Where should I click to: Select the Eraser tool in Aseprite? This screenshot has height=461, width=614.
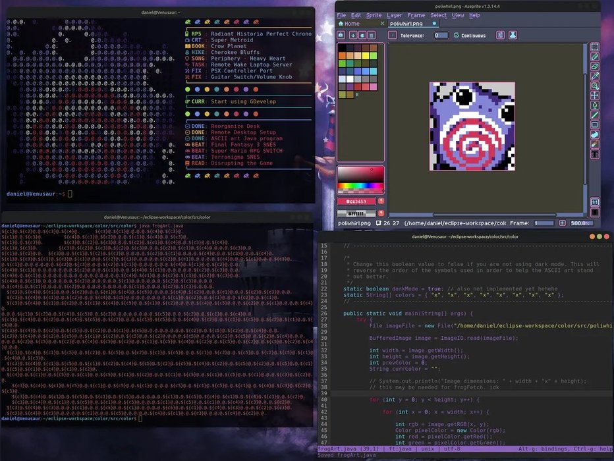595,67
